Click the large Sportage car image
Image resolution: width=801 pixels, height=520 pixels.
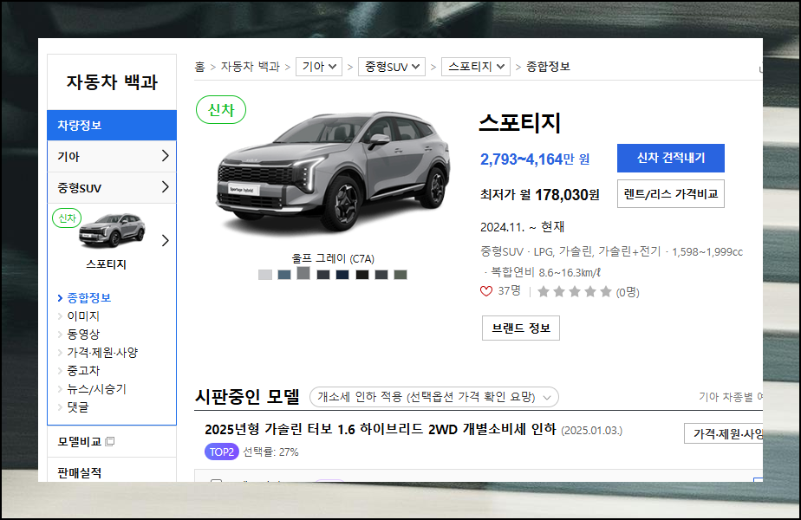[333, 173]
